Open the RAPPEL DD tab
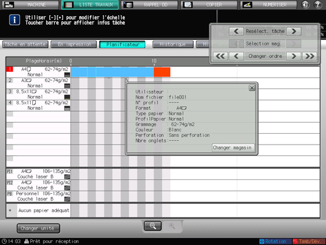The image size is (326, 245). pos(149,4)
